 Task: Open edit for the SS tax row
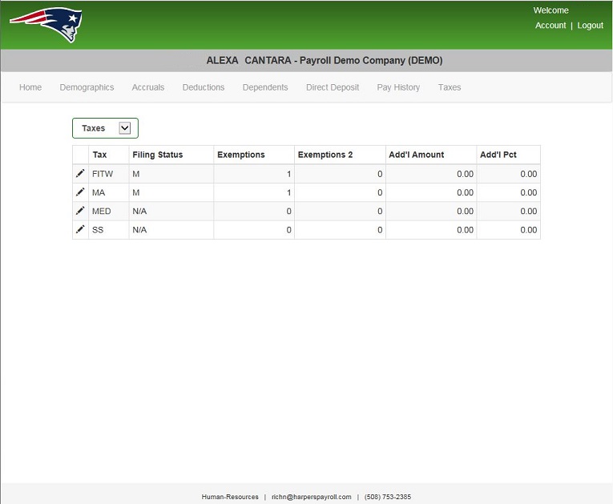80,230
